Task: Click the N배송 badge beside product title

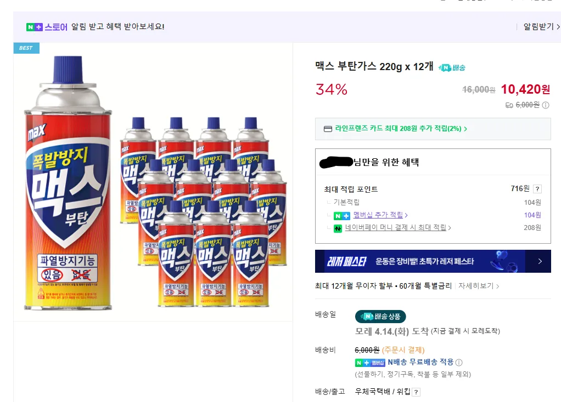Action: [452, 68]
